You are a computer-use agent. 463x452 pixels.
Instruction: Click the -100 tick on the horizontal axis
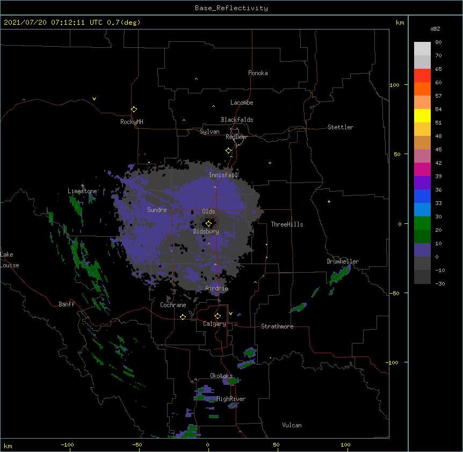(x=67, y=444)
